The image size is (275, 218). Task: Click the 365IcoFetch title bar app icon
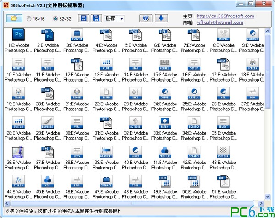6,5
